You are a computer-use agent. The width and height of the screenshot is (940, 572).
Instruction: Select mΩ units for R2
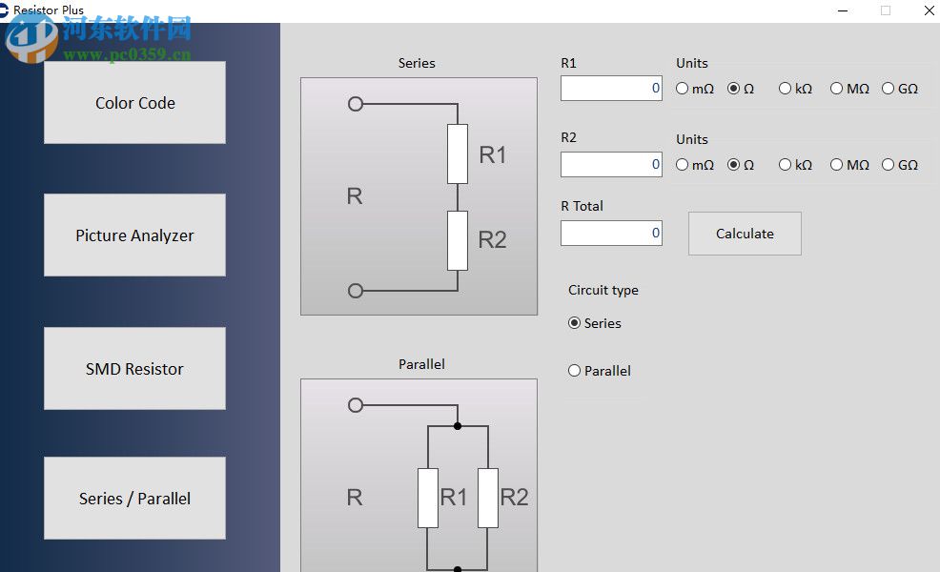tap(681, 164)
